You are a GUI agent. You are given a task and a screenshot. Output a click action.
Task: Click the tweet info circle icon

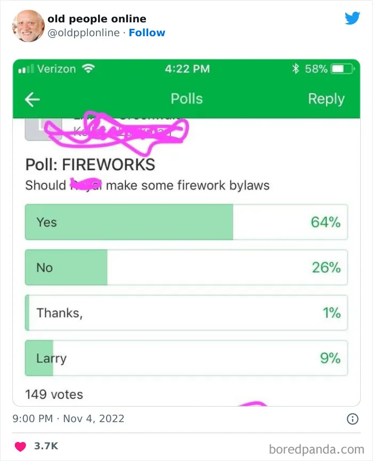(352, 418)
